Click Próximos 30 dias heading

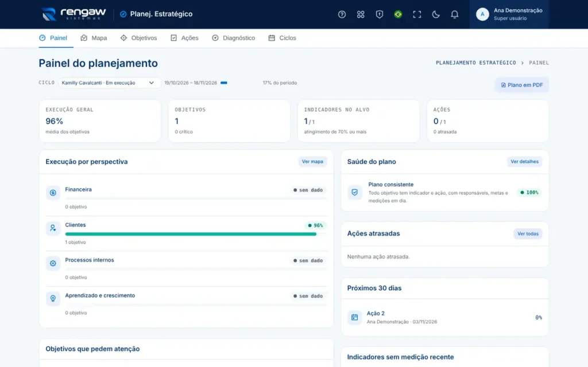click(374, 288)
